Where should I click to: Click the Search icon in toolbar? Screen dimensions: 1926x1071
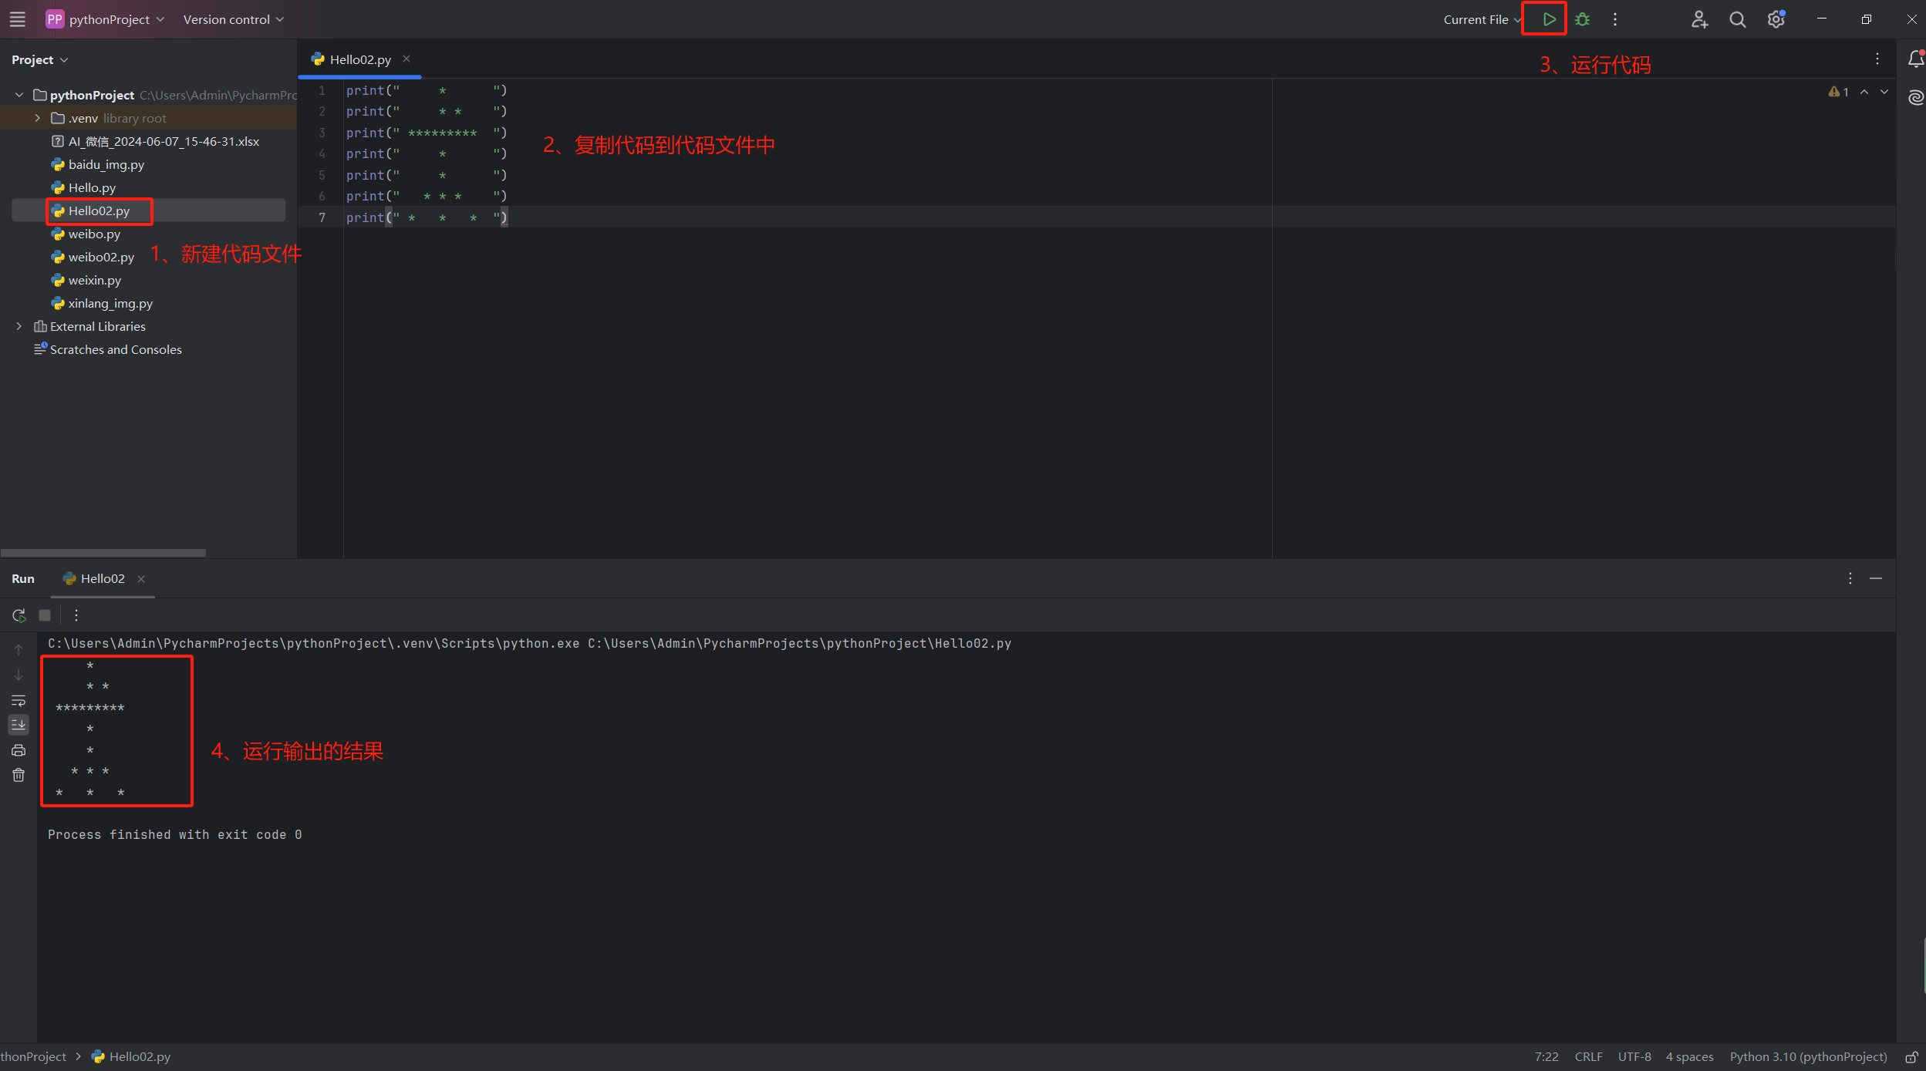(x=1736, y=19)
